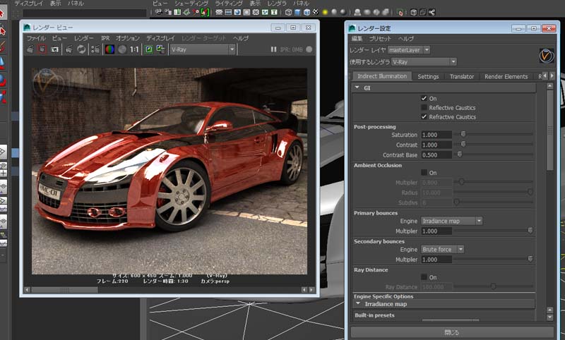Click the film gate icon in viewport toolbar
The width and height of the screenshot is (565, 340).
(228, 12)
